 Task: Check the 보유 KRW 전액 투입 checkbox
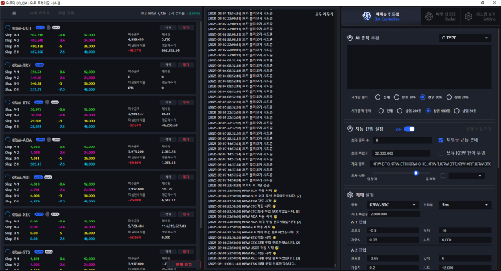pyautogui.click(x=441, y=153)
